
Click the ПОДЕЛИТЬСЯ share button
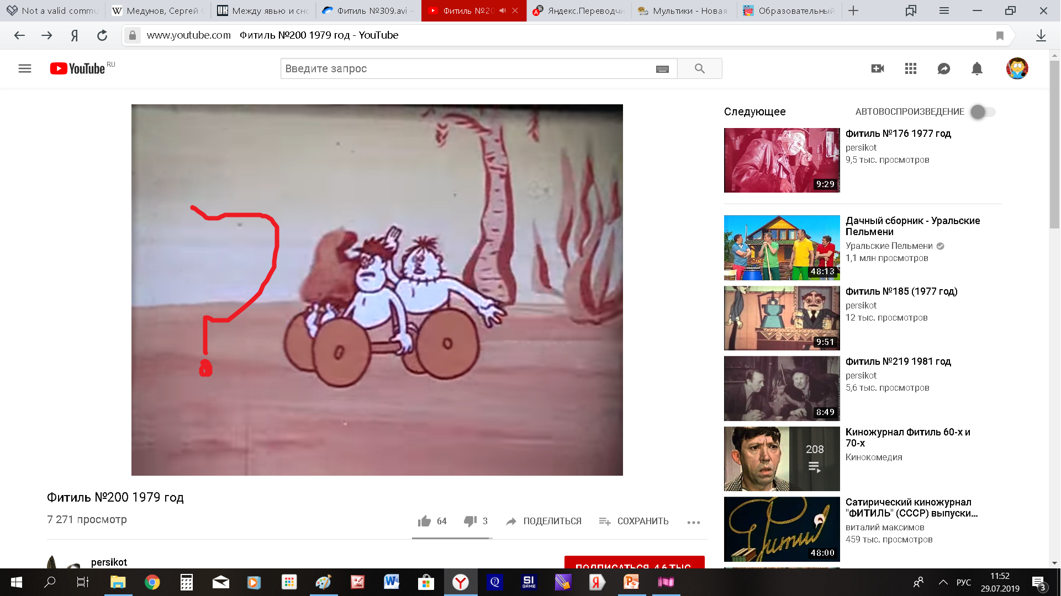543,521
